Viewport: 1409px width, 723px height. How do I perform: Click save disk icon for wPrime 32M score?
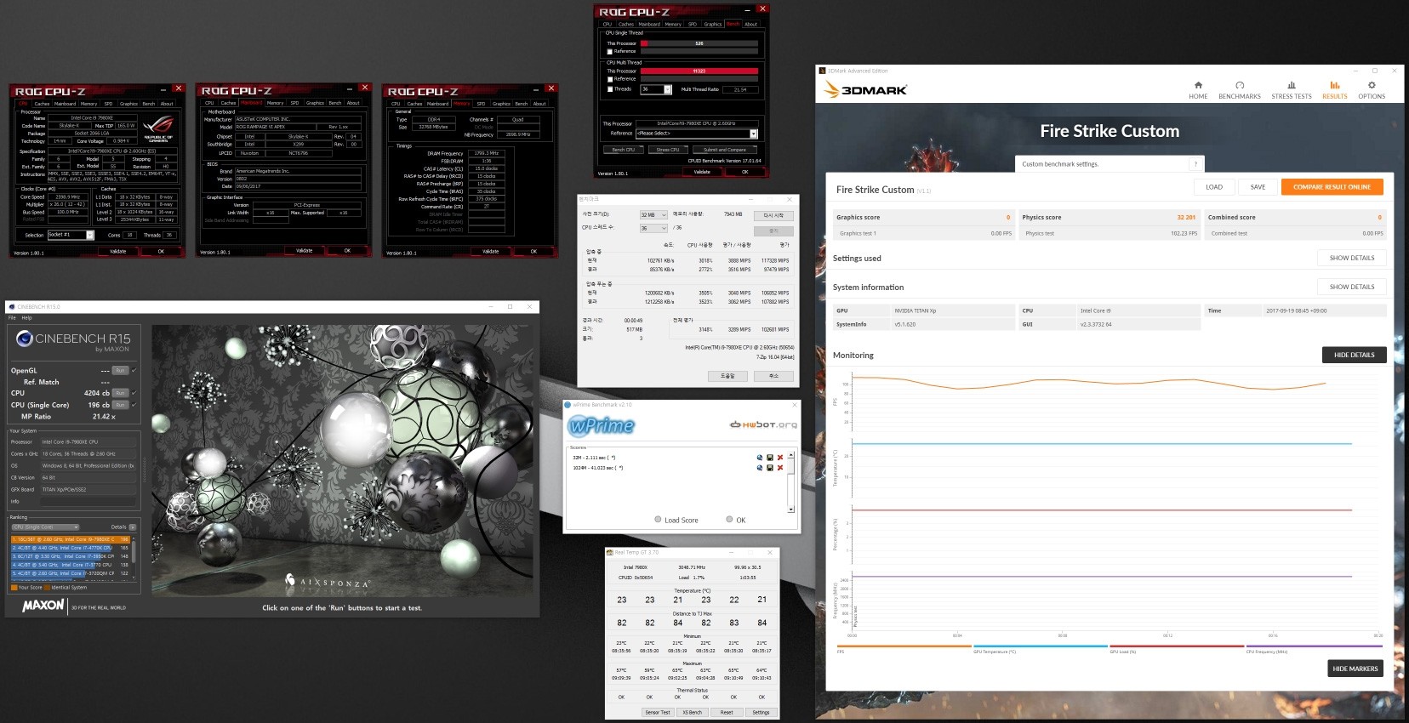tap(770, 458)
